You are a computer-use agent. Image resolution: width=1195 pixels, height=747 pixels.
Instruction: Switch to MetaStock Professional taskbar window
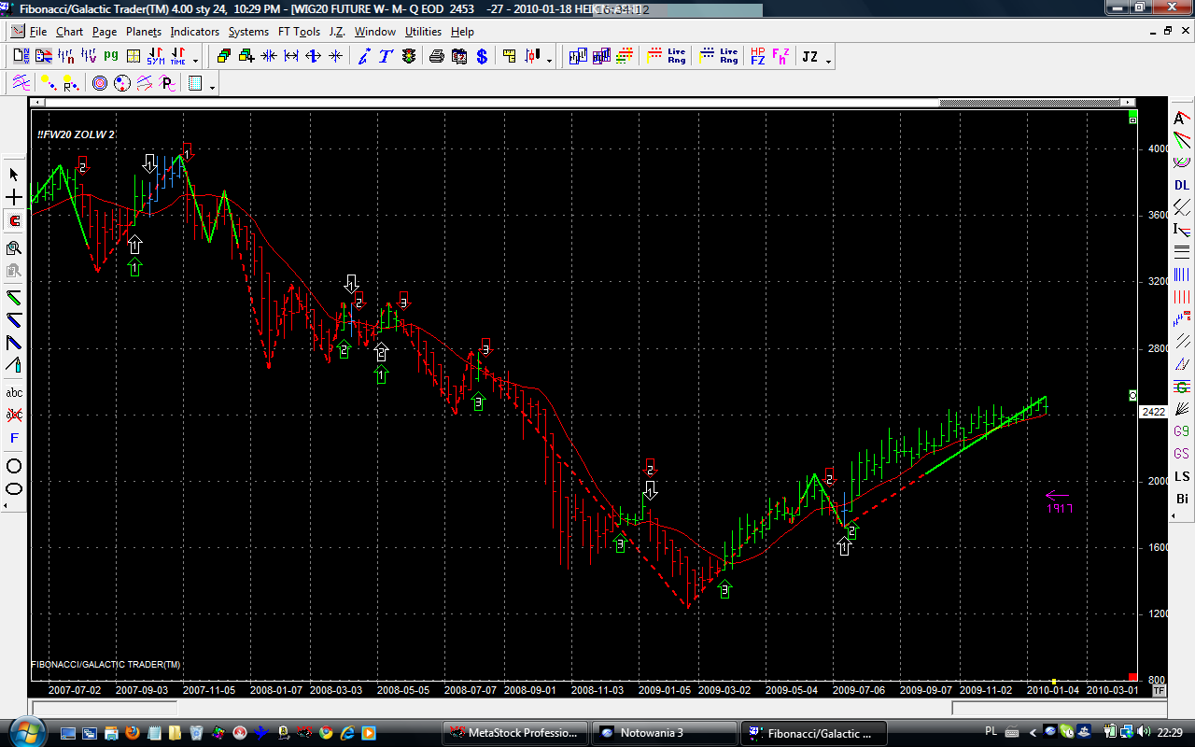point(515,733)
